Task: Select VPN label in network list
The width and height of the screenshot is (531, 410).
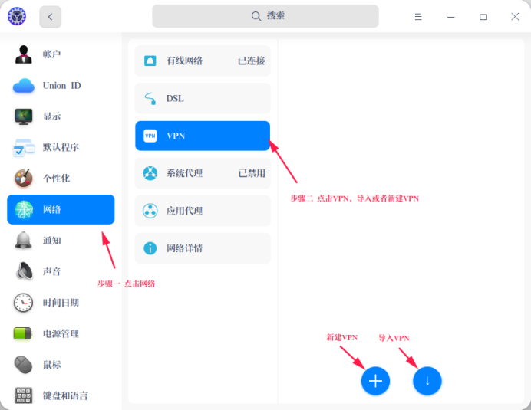Action: point(176,136)
